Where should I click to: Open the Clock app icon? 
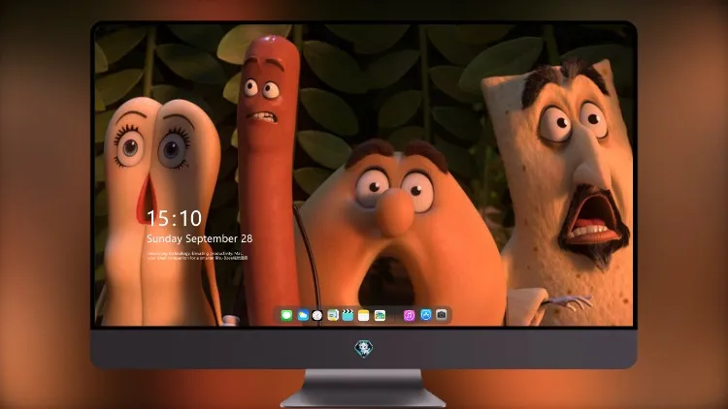tap(317, 315)
